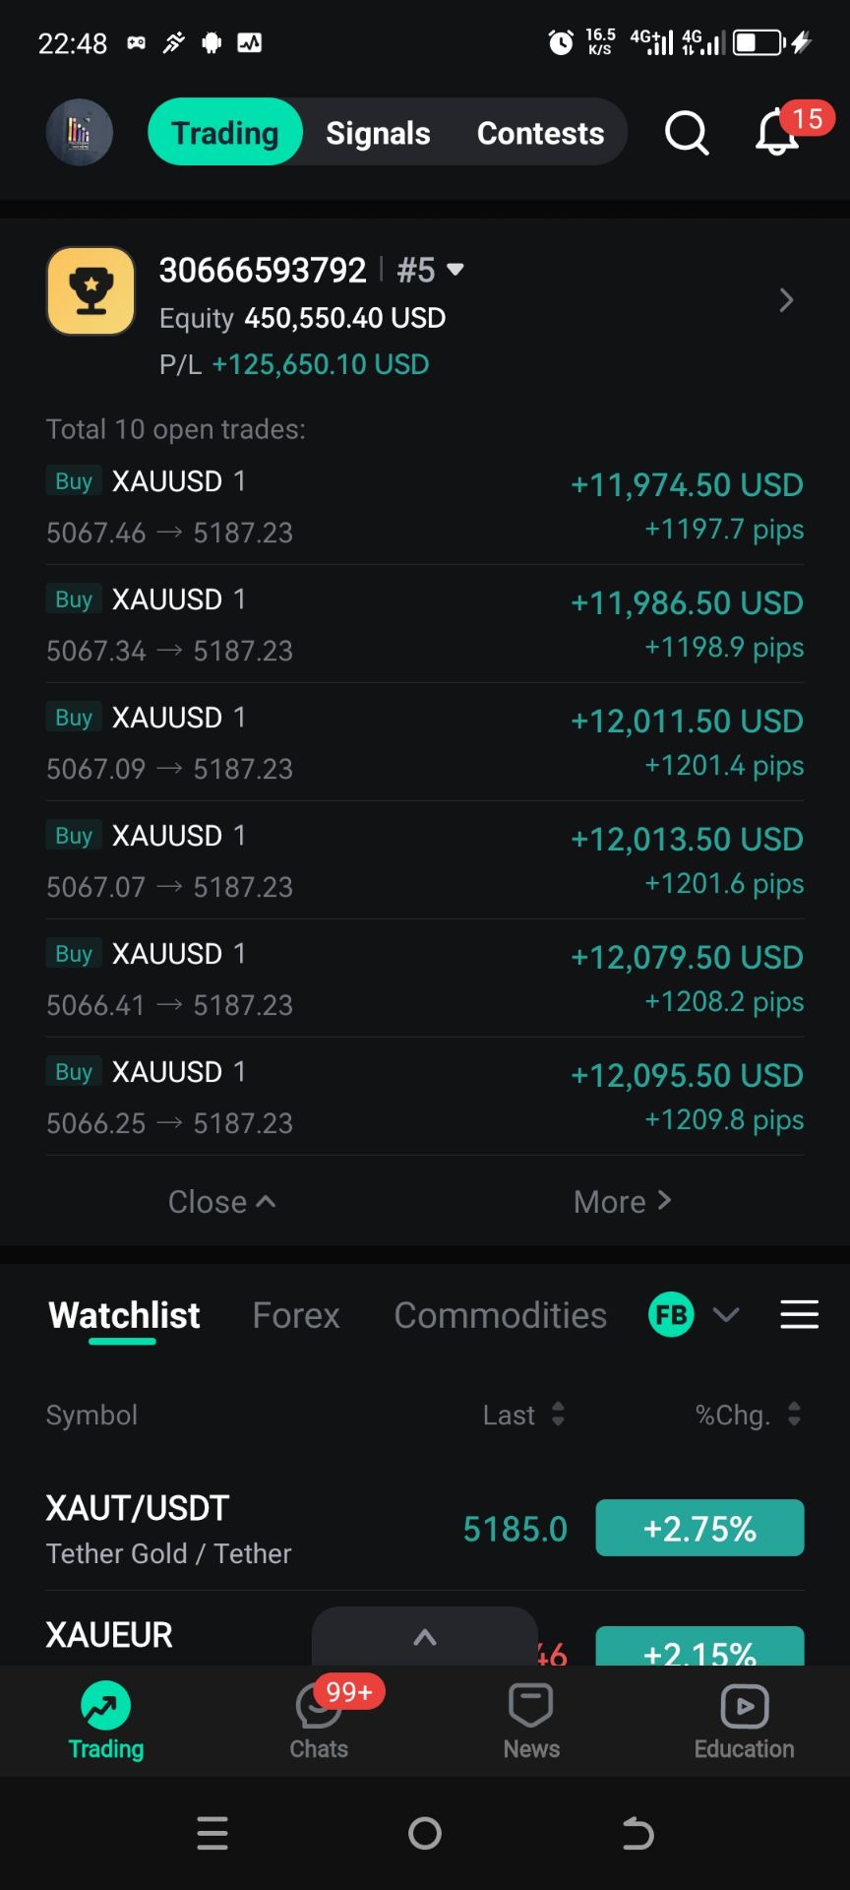Sort watchlist by Last price
This screenshot has height=1890, width=850.
pyautogui.click(x=523, y=1415)
